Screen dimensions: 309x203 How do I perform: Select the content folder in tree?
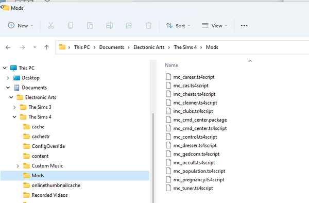tap(40, 156)
